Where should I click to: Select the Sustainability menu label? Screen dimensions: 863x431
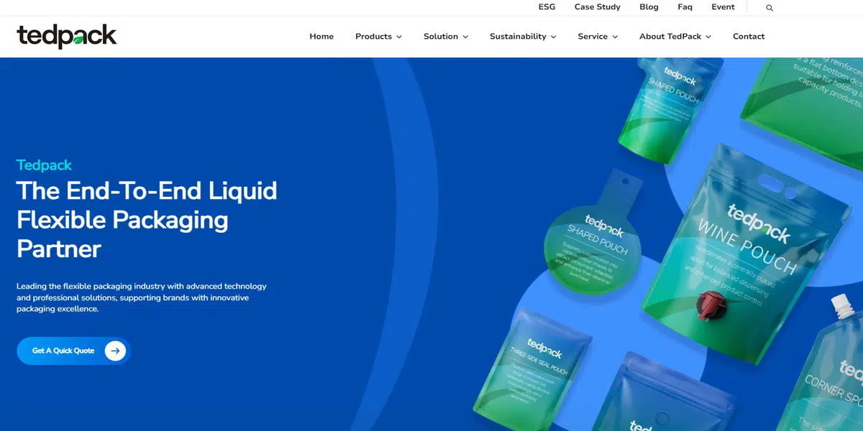(518, 37)
